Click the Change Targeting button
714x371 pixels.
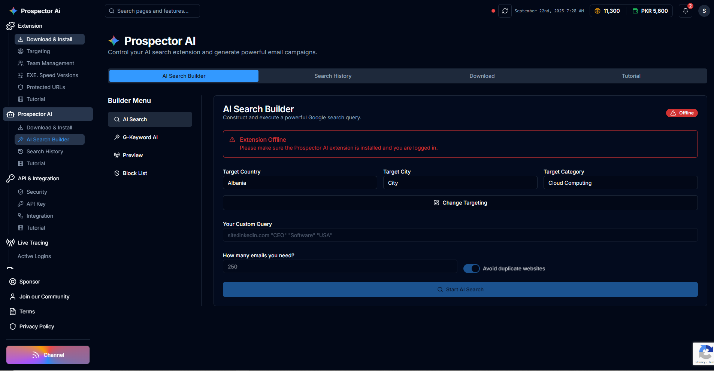(x=460, y=203)
